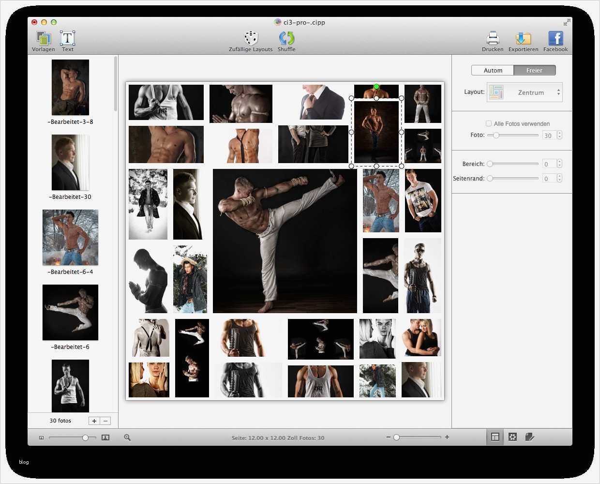Enable Alle Fotos verwenden checkbox
600x484 pixels.
pyautogui.click(x=489, y=123)
